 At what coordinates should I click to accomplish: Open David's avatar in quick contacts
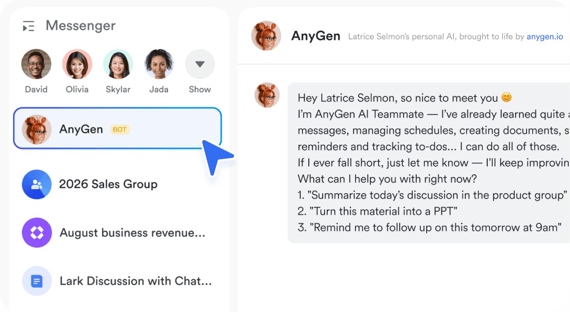click(36, 64)
